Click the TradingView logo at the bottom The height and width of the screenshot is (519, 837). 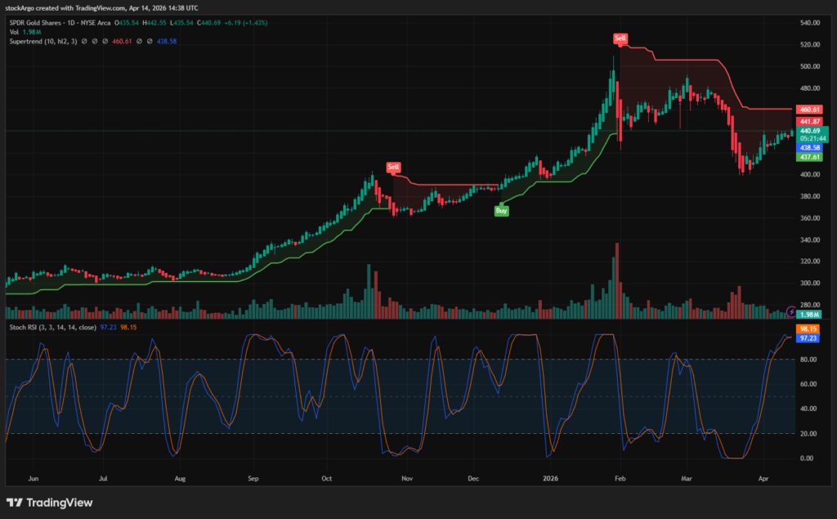click(x=49, y=502)
